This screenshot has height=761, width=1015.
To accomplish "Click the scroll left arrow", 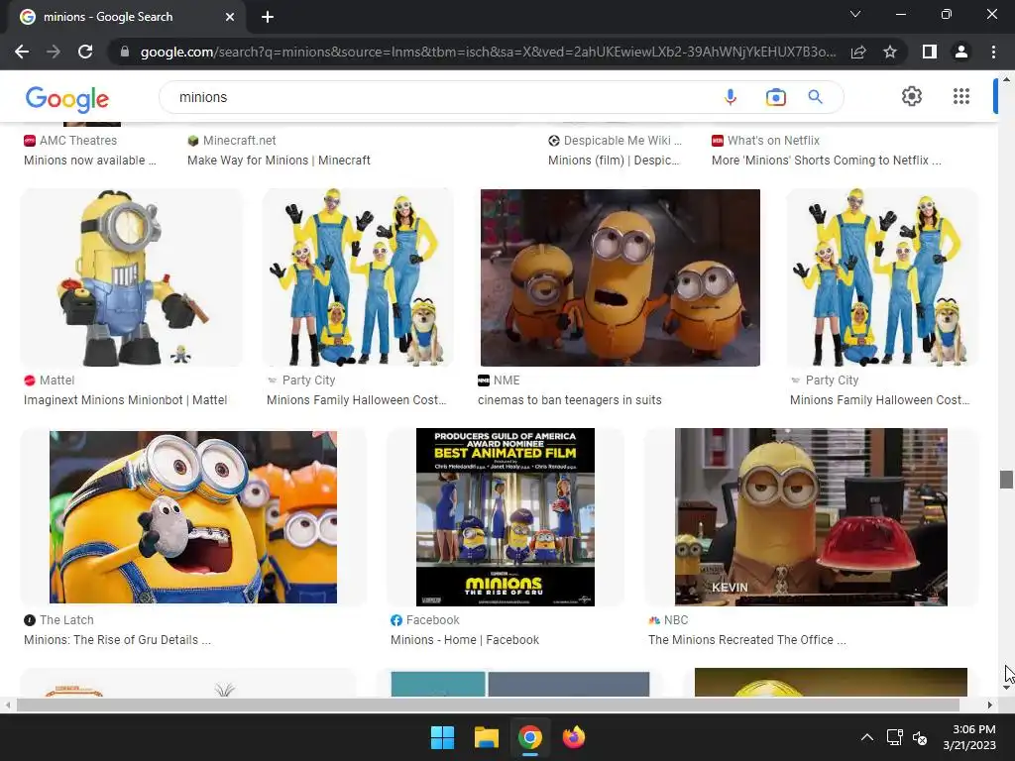I will tap(8, 705).
